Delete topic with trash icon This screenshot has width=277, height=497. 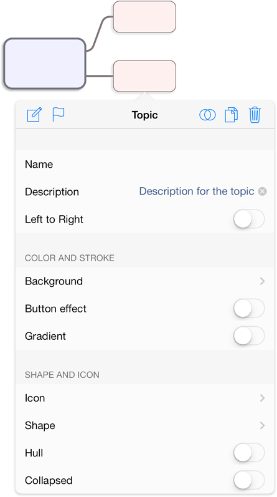point(255,115)
